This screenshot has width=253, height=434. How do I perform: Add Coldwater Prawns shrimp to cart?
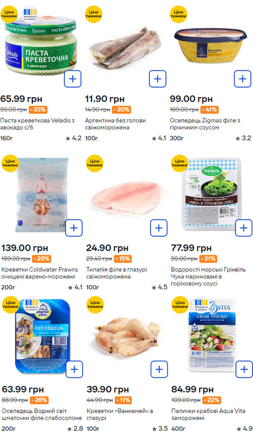tap(74, 228)
